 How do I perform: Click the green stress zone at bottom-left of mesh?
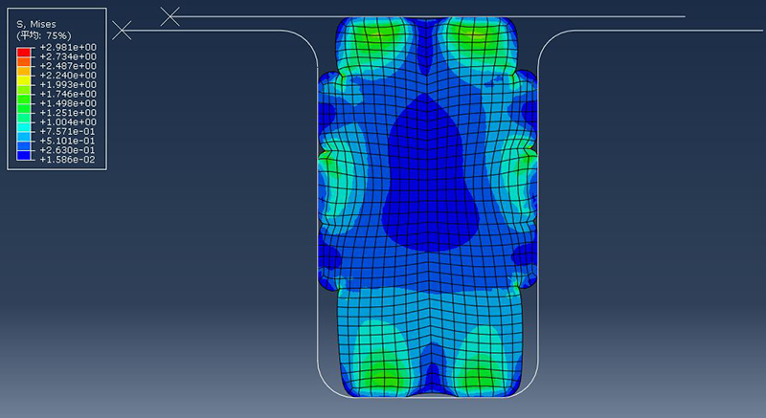click(380, 368)
